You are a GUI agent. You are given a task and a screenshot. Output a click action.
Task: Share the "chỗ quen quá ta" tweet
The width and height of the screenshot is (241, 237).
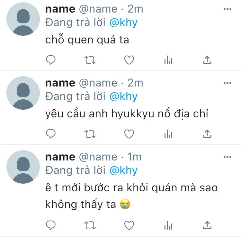[207, 60]
